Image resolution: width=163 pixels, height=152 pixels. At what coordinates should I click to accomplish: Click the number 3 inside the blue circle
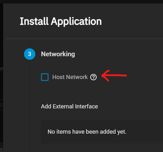30,54
